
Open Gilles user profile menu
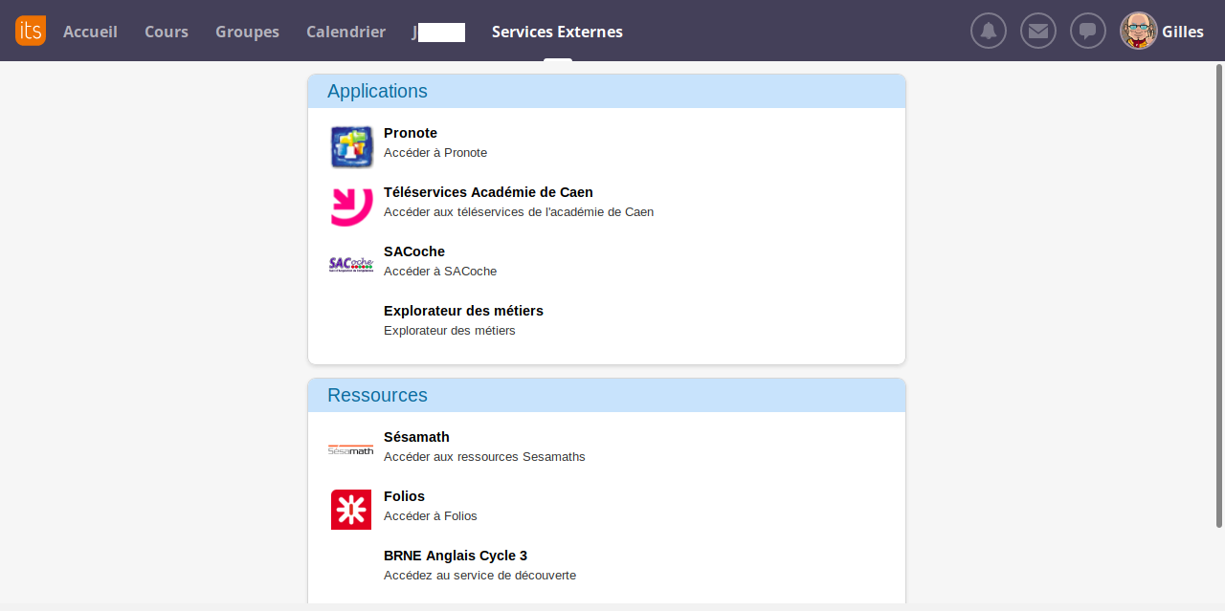[x=1182, y=32]
